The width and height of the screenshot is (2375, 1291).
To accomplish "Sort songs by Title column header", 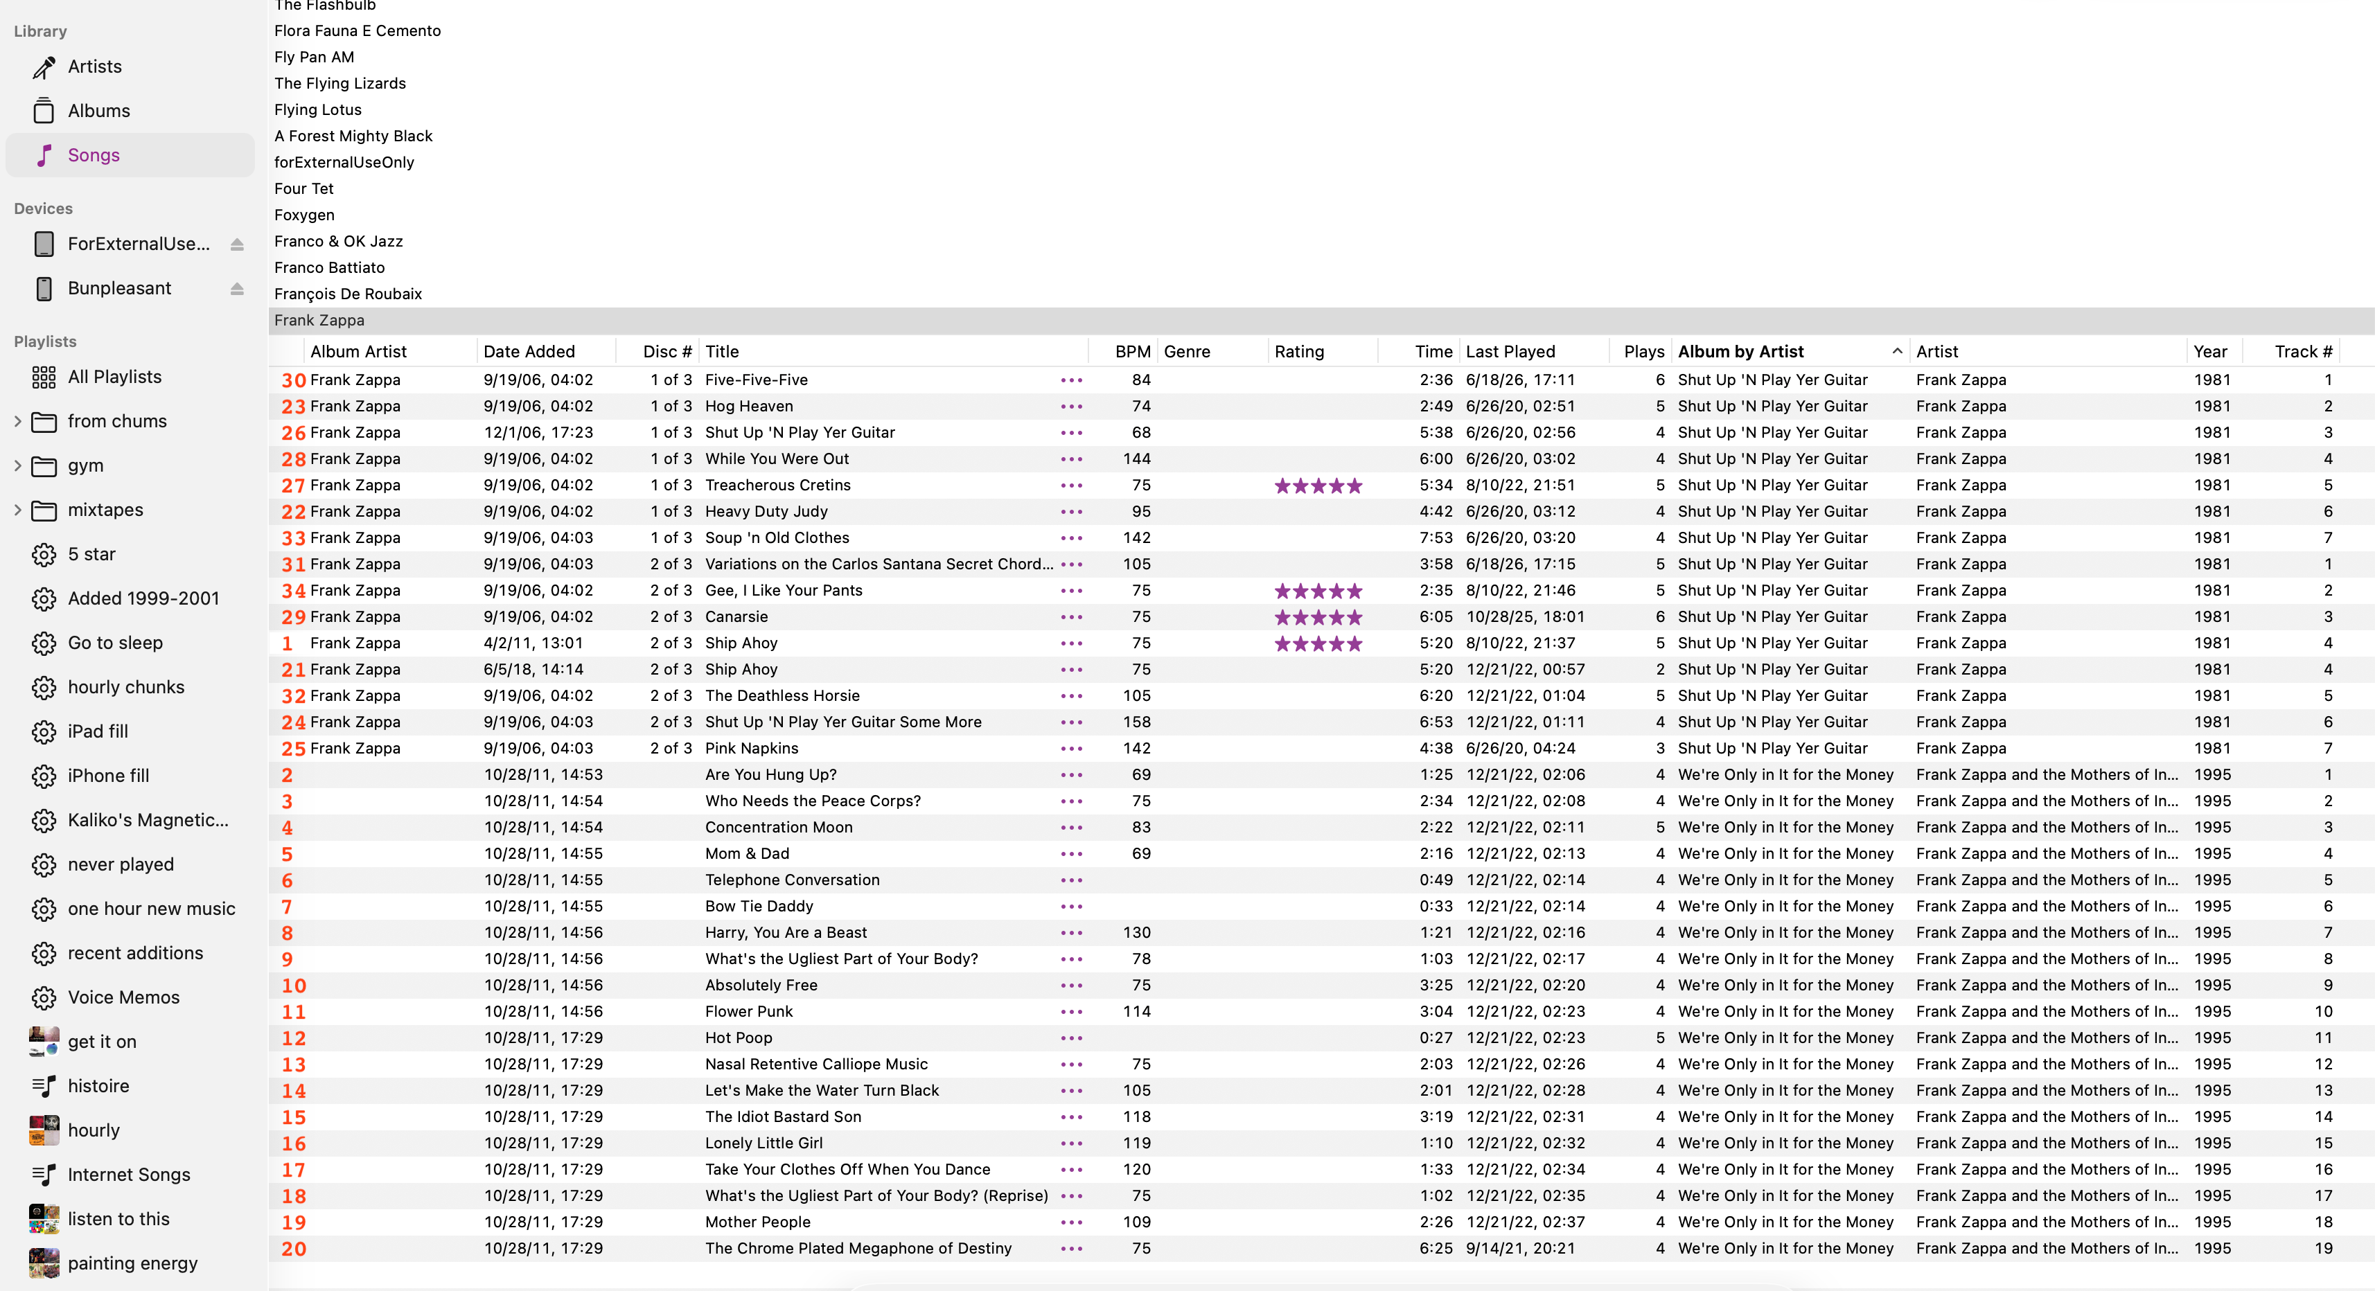I will [892, 351].
